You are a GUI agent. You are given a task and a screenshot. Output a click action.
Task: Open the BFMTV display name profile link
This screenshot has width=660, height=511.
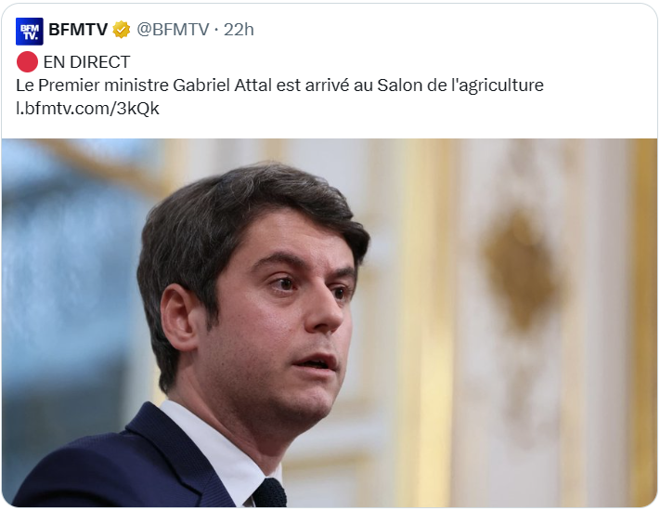point(78,30)
